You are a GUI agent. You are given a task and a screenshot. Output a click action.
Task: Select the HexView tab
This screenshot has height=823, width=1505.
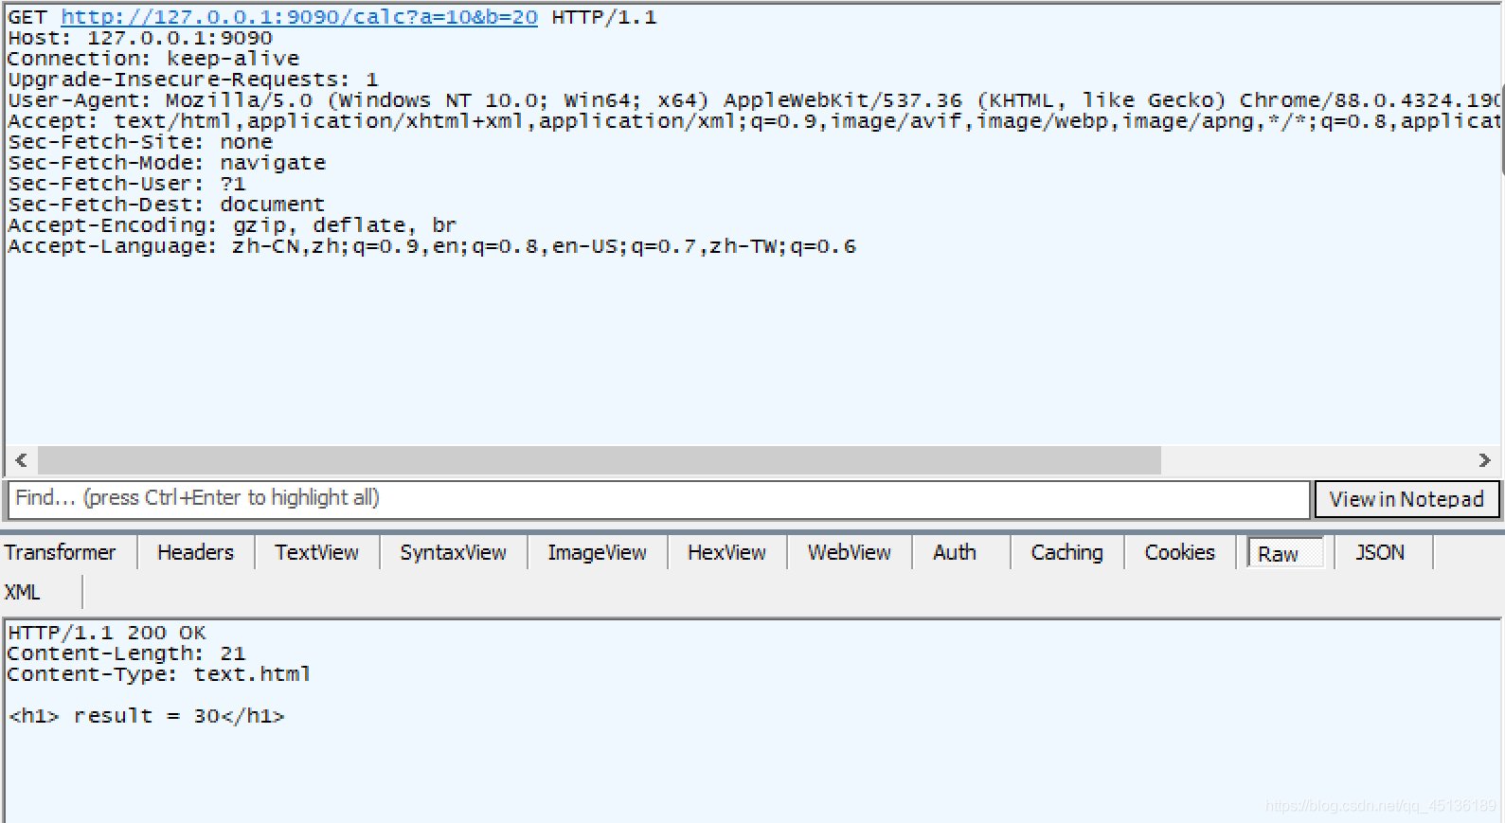click(726, 552)
